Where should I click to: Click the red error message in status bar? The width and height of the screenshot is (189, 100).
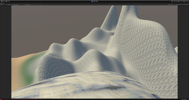22,99
